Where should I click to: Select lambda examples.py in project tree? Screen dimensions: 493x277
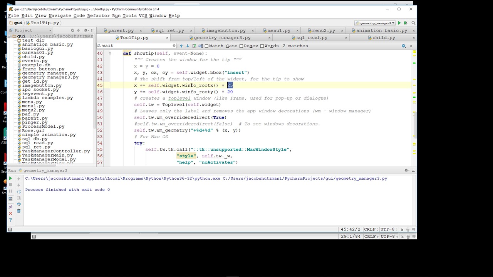[x=47, y=98]
